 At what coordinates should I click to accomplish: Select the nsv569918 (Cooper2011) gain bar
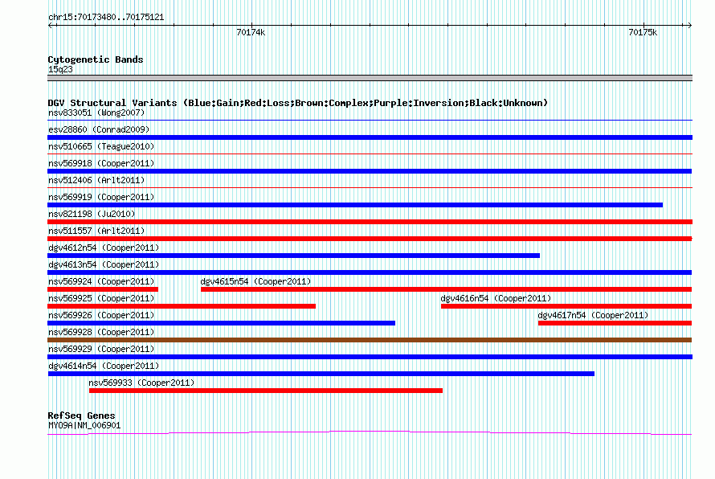click(370, 171)
